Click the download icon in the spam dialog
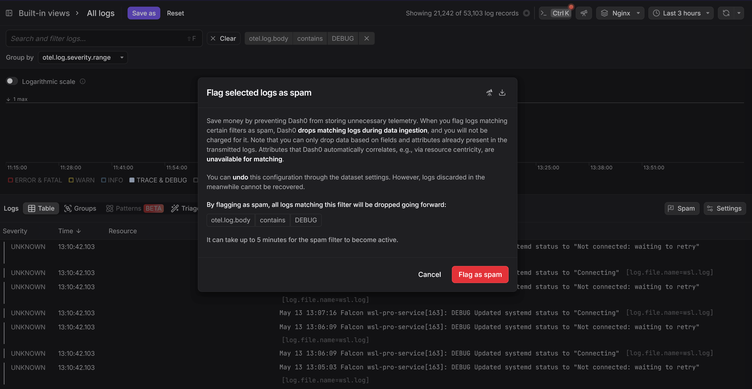This screenshot has height=389, width=752. click(502, 93)
